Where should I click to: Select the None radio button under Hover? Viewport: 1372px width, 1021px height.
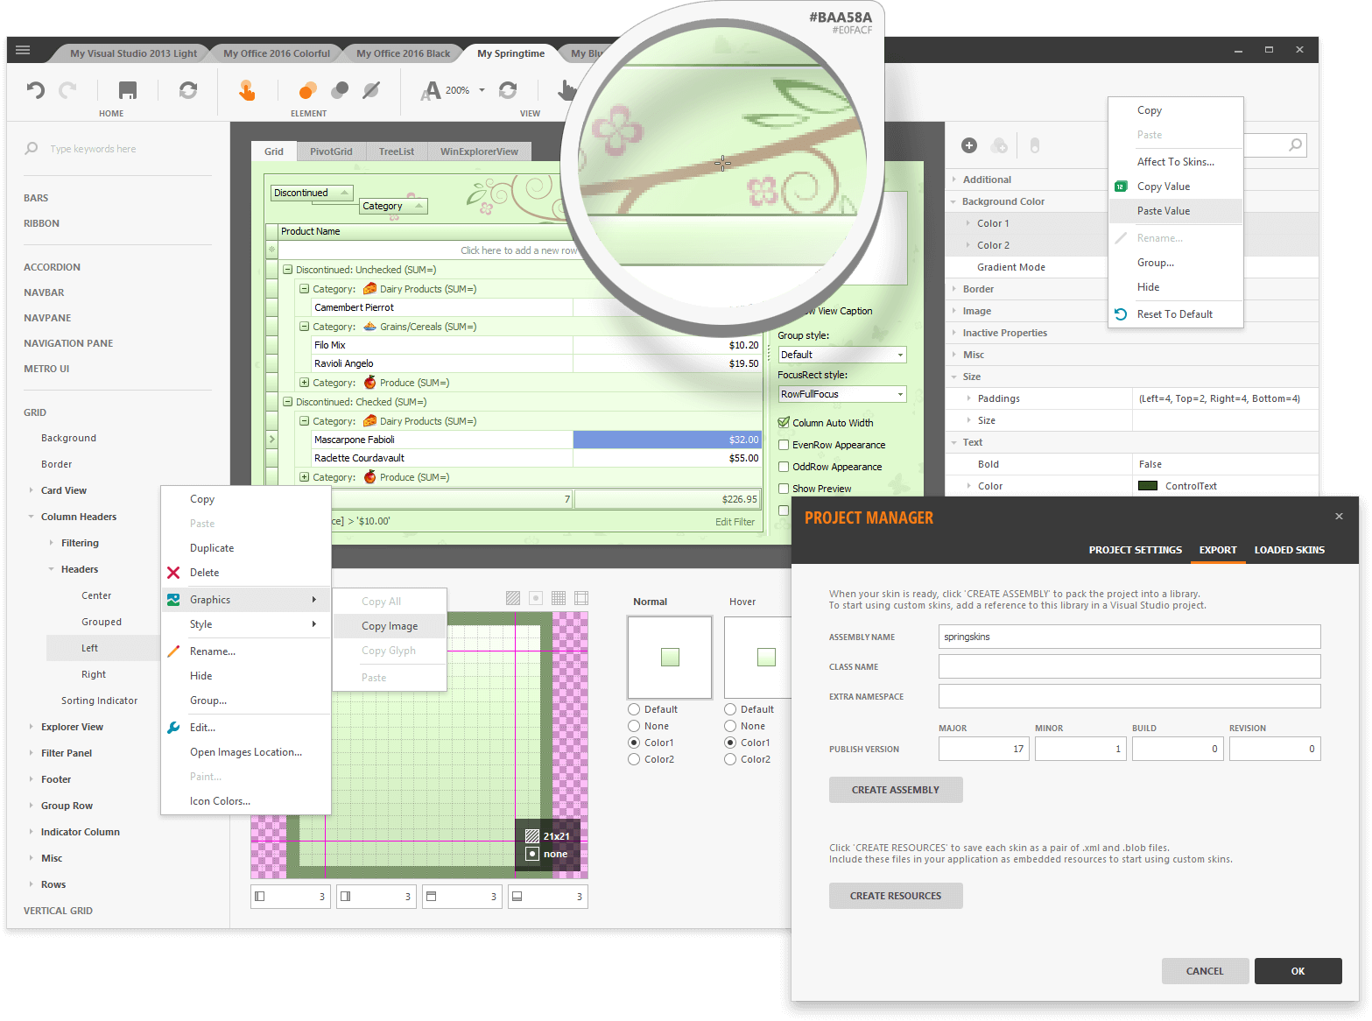730,726
